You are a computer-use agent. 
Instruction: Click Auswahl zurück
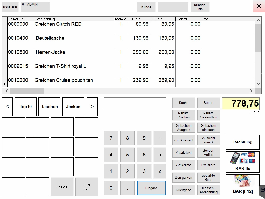point(208,140)
